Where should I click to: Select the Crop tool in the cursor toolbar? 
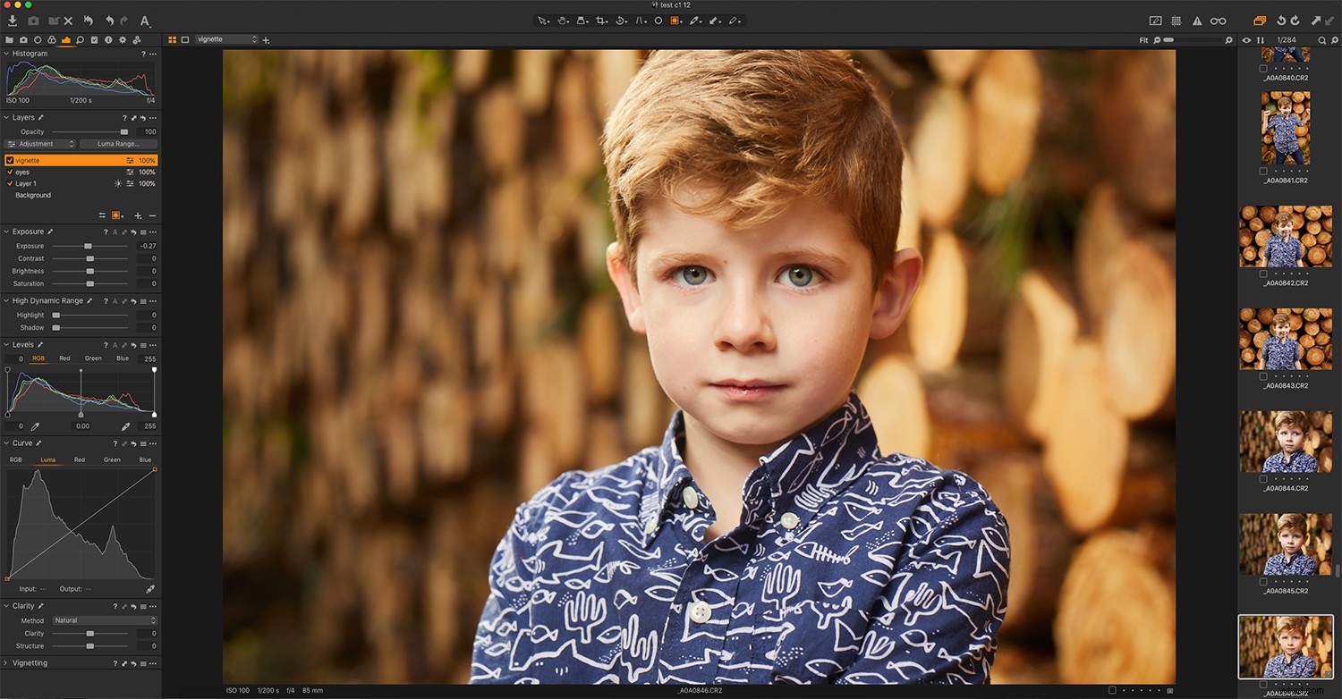pos(601,21)
